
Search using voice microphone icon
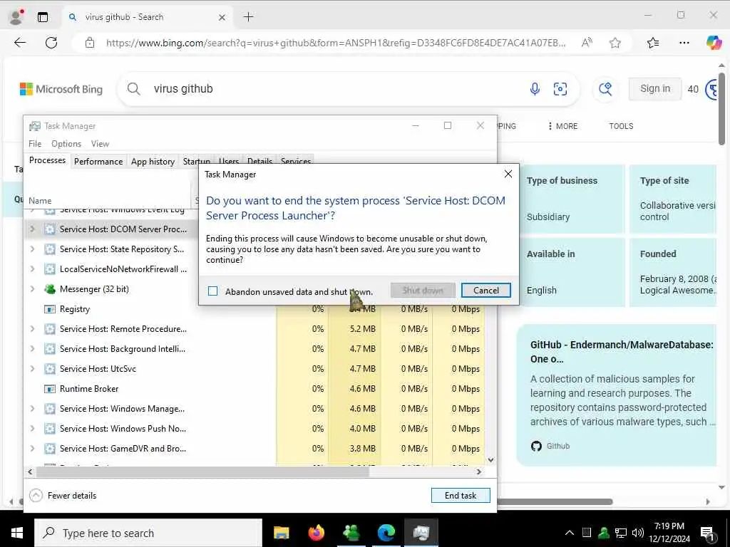(535, 88)
